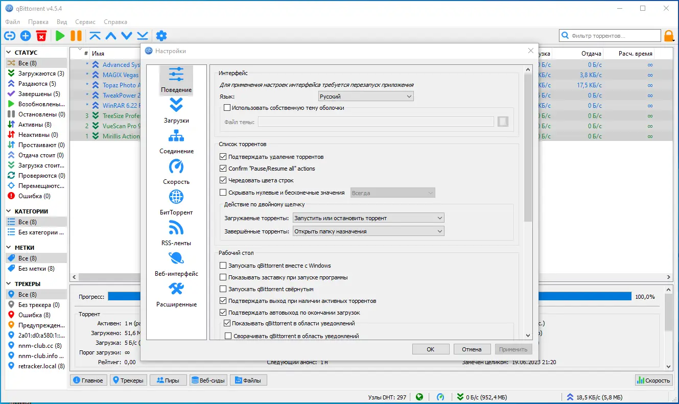Click the Скорость graph button at bottom right

click(x=654, y=381)
